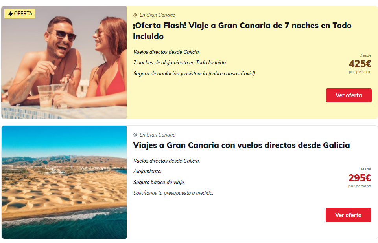The width and height of the screenshot is (378, 243).
Task: Click Seguro básico de viaje line
Action: point(159,183)
